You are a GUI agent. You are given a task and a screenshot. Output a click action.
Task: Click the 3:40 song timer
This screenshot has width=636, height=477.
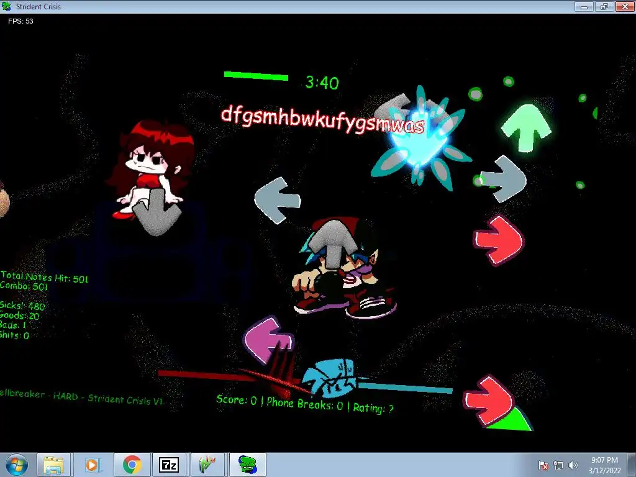[x=322, y=83]
